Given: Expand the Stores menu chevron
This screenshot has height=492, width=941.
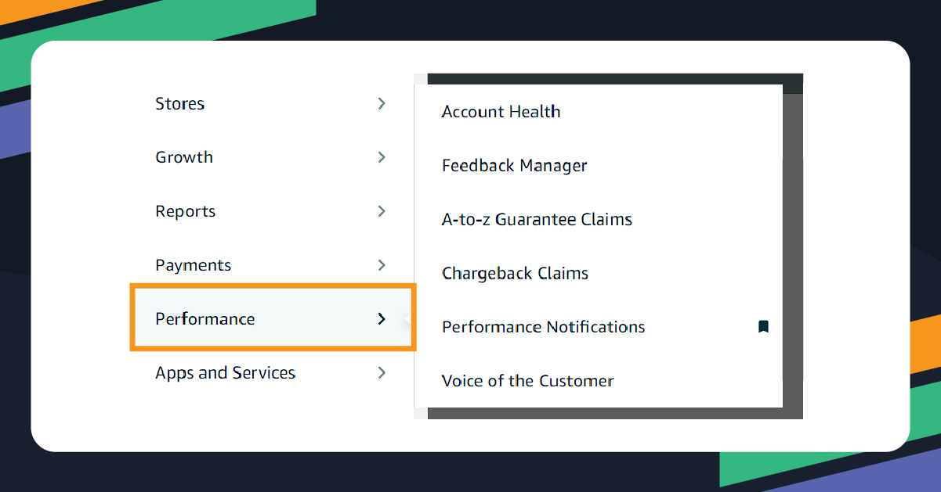Looking at the screenshot, I should (x=382, y=103).
